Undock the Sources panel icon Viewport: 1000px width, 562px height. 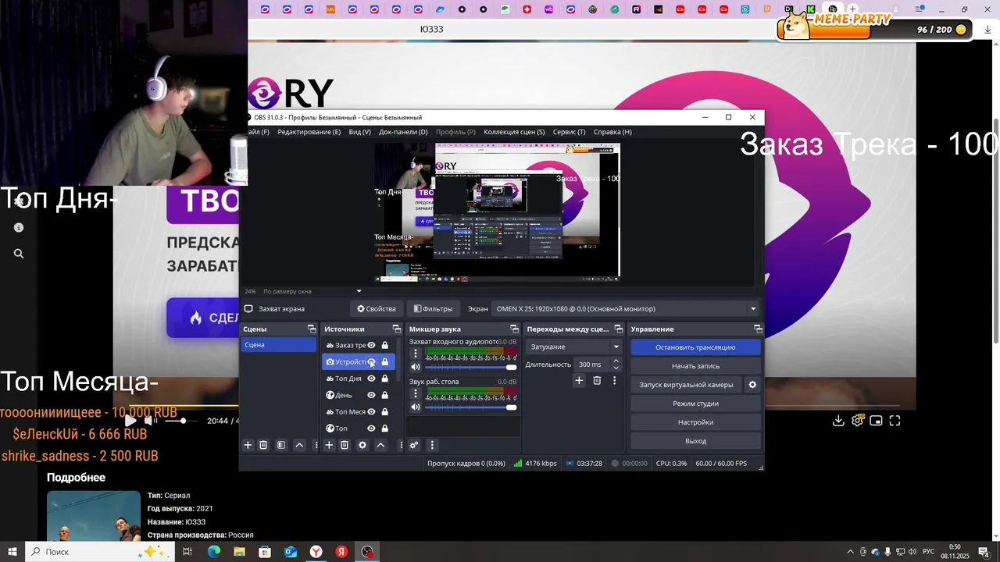[x=396, y=329]
